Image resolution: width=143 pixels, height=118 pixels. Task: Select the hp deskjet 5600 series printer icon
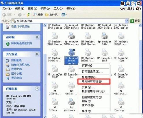[x=71, y=36]
